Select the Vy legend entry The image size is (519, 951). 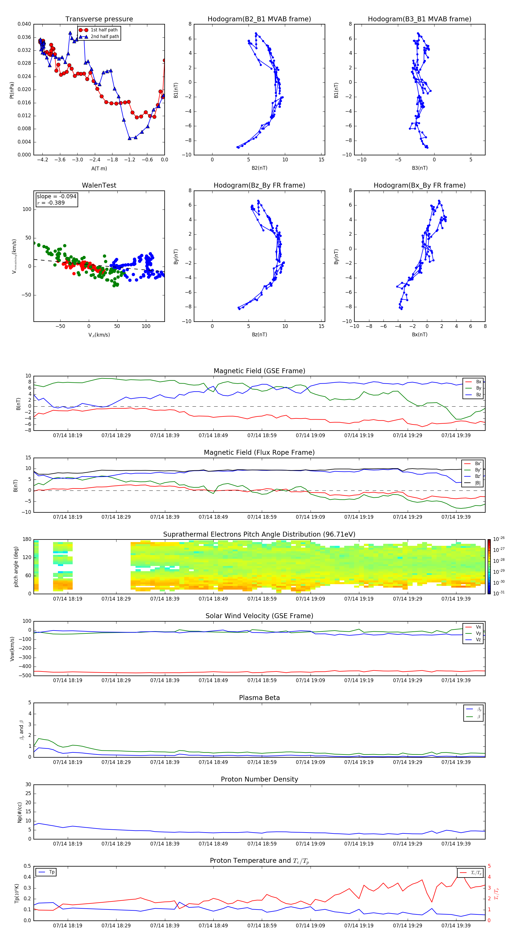click(473, 633)
